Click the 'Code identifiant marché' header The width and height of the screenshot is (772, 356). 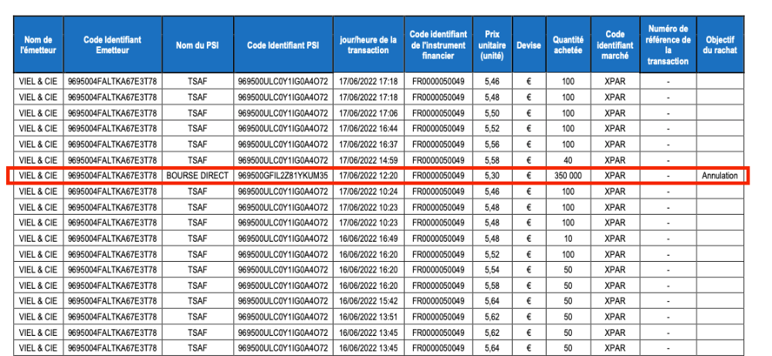[615, 45]
